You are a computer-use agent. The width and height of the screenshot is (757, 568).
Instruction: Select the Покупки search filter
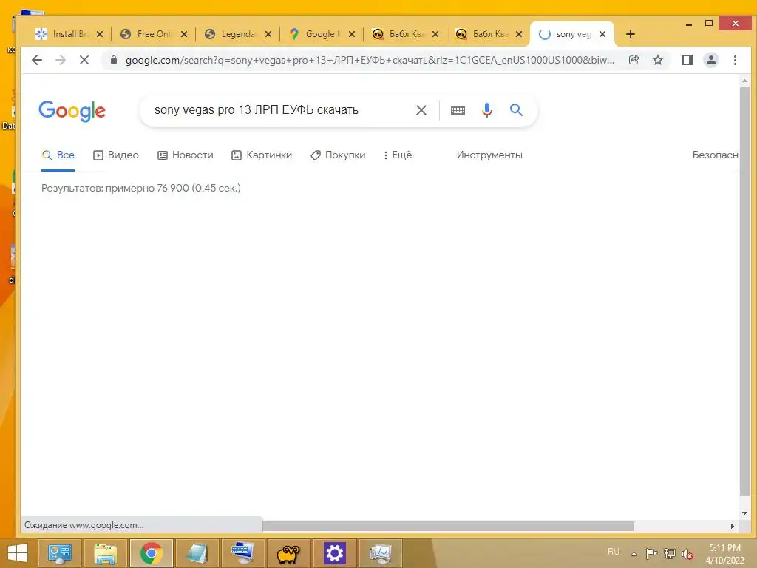(338, 155)
